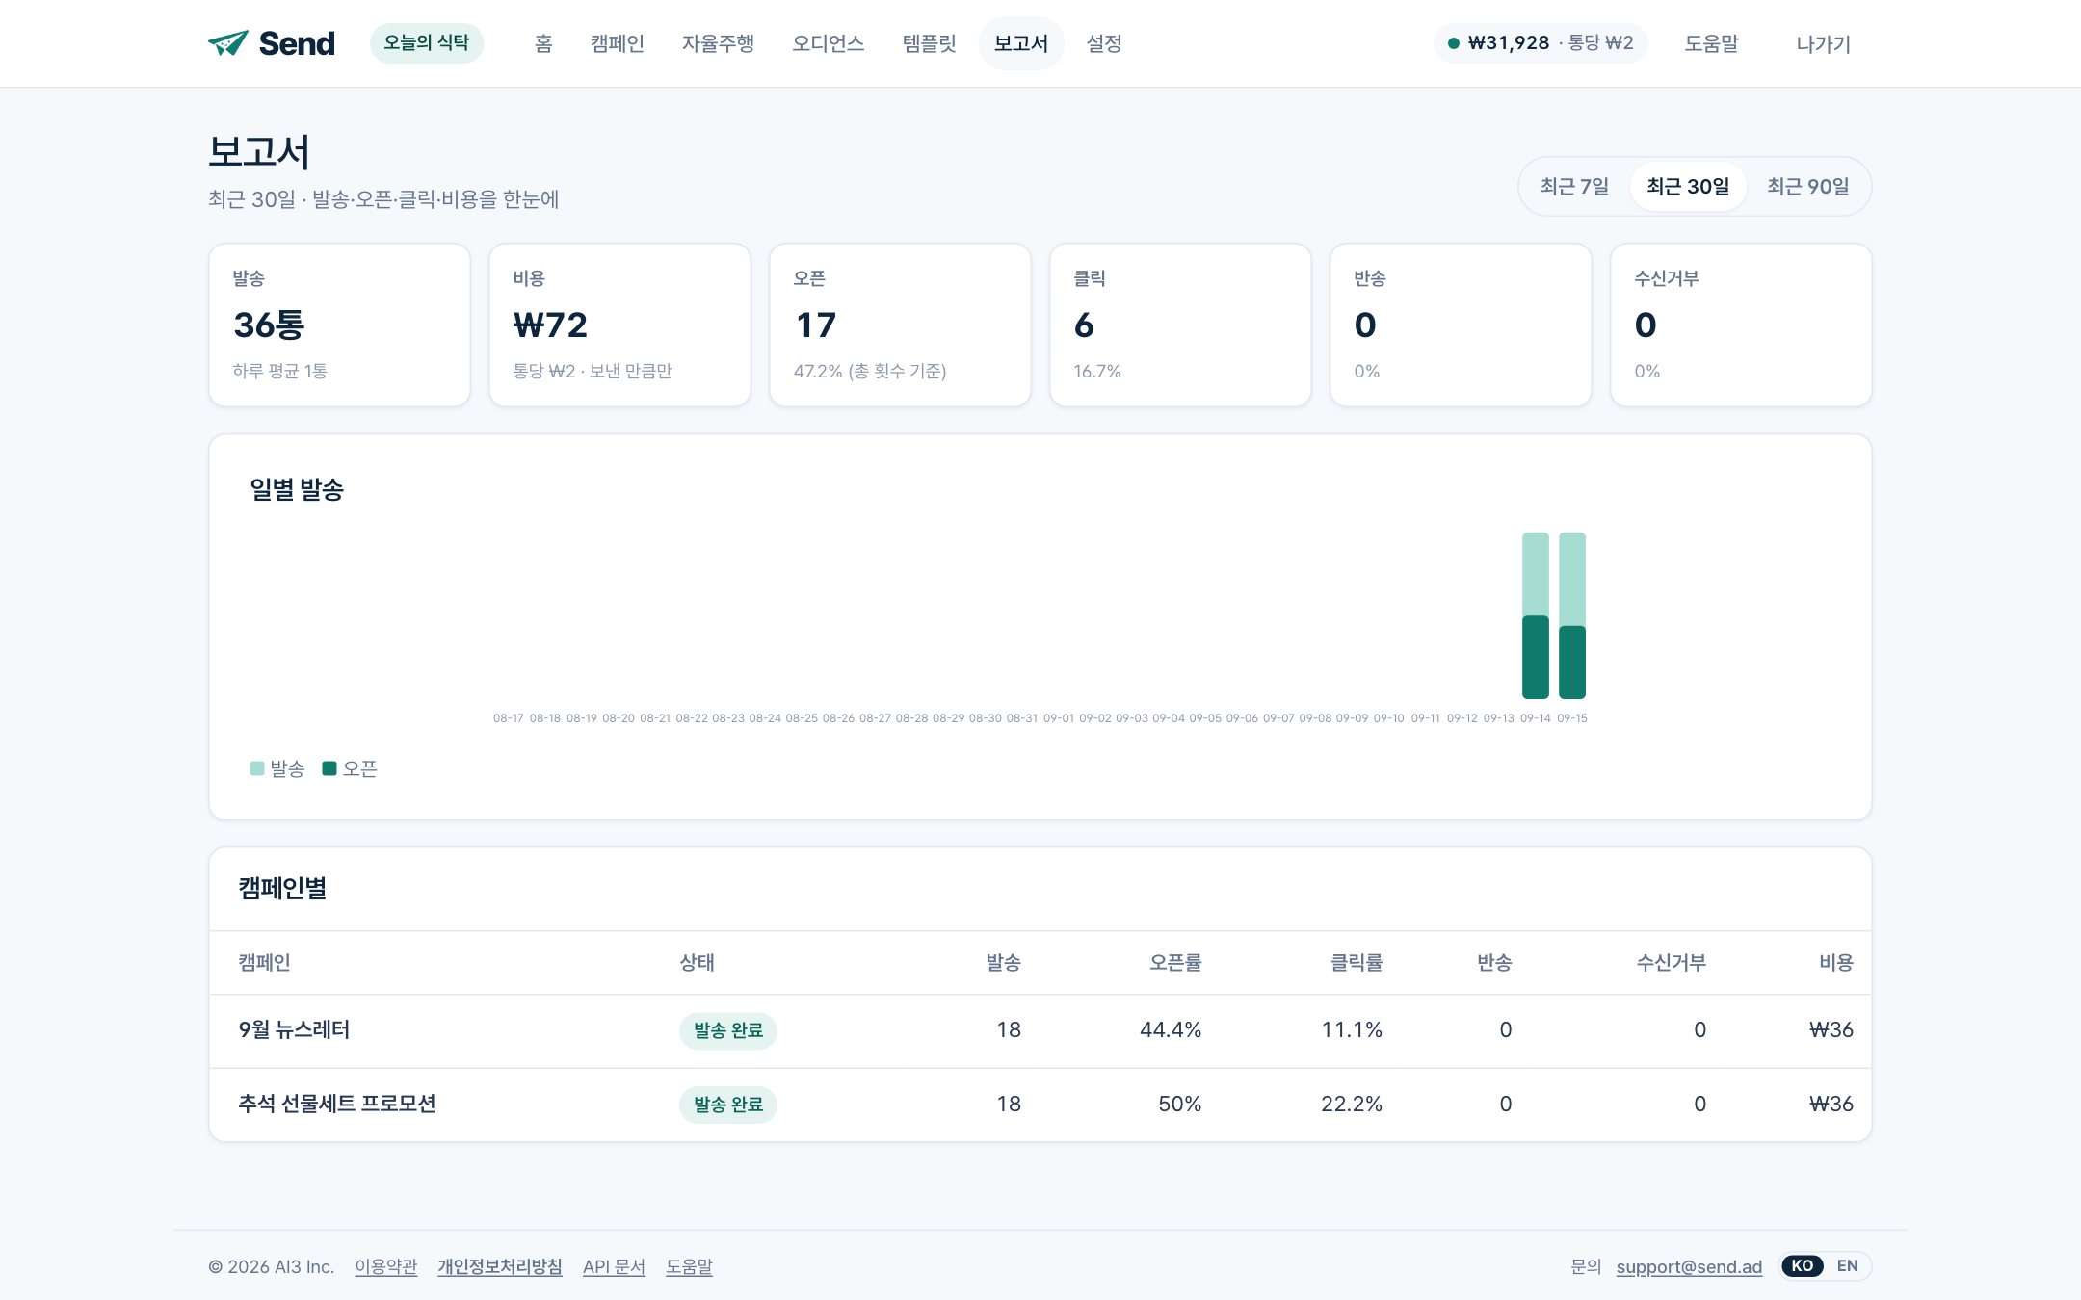
Task: Click 발송 완료 badge for 9월 뉴스레터
Action: pos(728,1030)
